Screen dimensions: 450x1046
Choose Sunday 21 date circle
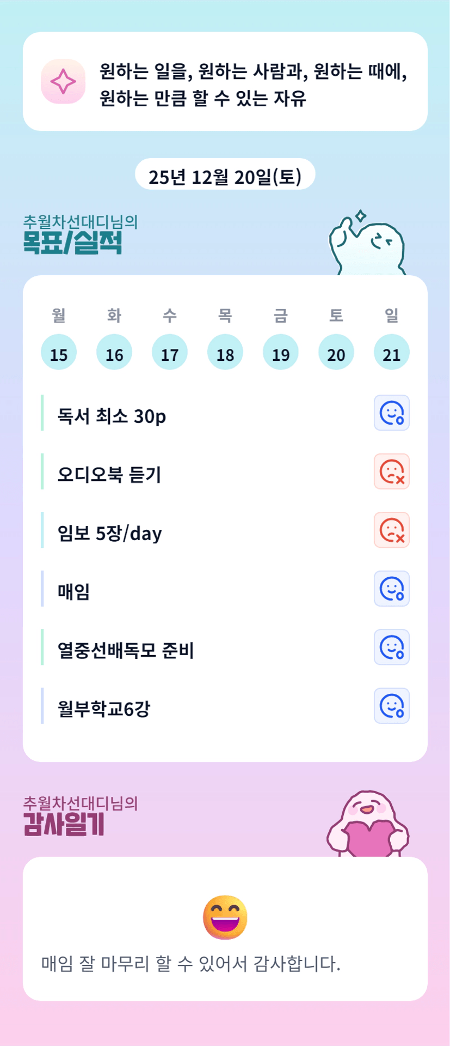(392, 352)
